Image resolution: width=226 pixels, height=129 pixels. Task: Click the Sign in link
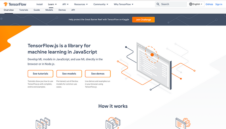tap(219, 4)
